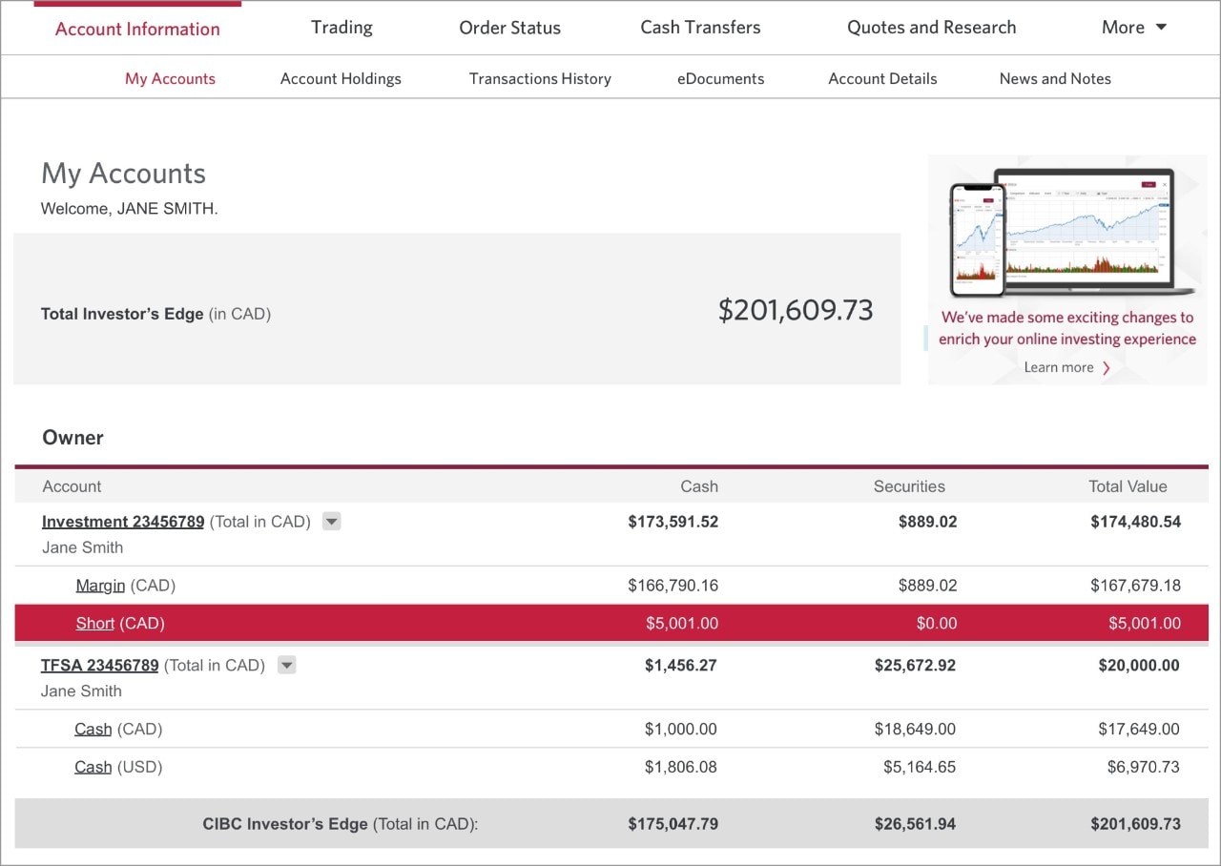Click the Welcome, JANE SMITH text
The width and height of the screenshot is (1221, 866).
point(129,209)
